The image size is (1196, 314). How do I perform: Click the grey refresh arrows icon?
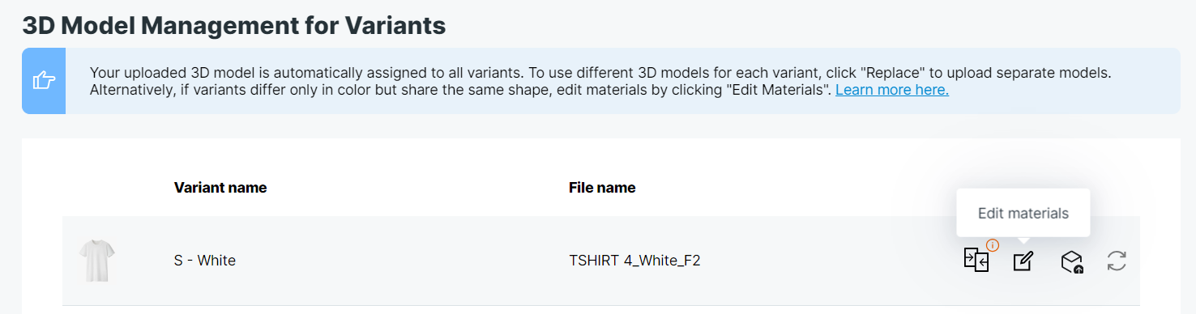coord(1117,261)
